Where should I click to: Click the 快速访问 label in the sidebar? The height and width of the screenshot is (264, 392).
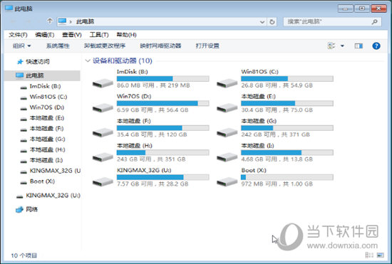click(38, 62)
